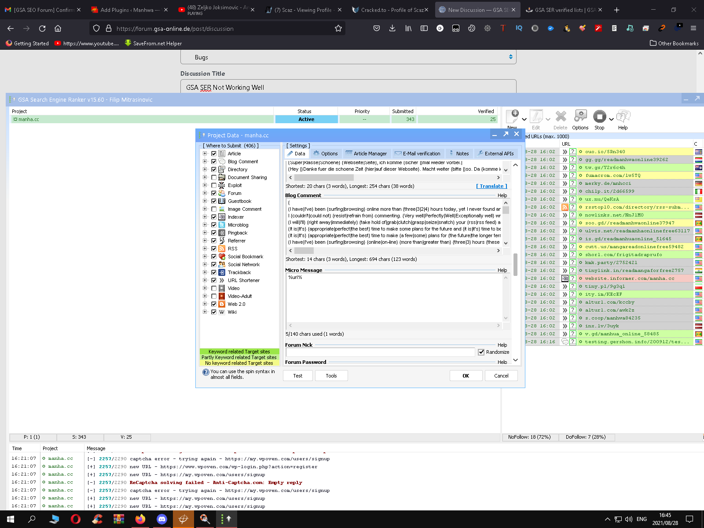Enable the Video checkbox
704x528 pixels.
coord(214,288)
